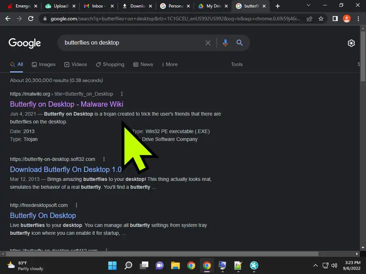Open network status in system tray
366x274 pixels.
click(325, 265)
